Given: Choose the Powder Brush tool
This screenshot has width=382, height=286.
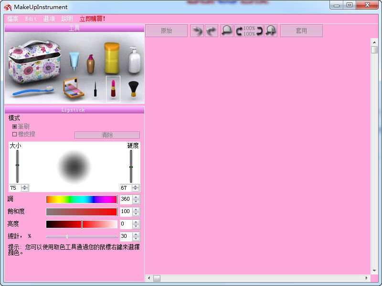Looking at the screenshot, I should click(x=132, y=88).
